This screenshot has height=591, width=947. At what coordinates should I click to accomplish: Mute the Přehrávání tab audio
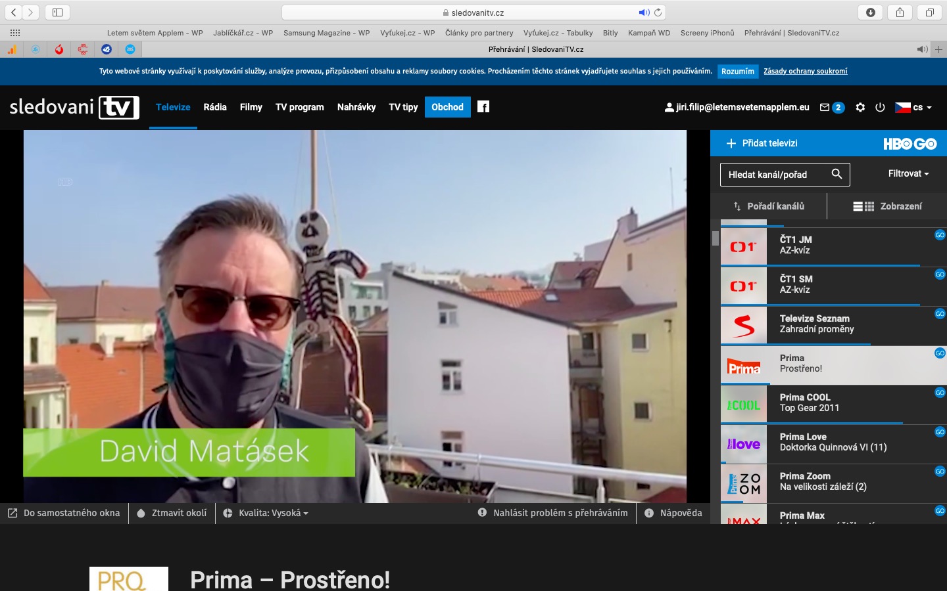[922, 49]
